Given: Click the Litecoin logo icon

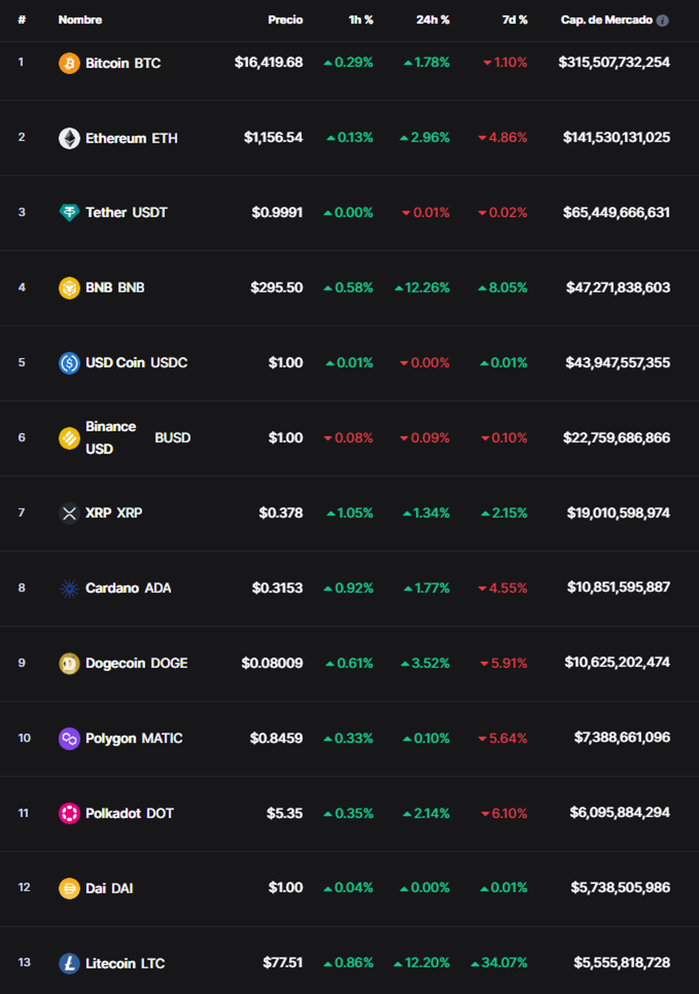Looking at the screenshot, I should click(69, 963).
